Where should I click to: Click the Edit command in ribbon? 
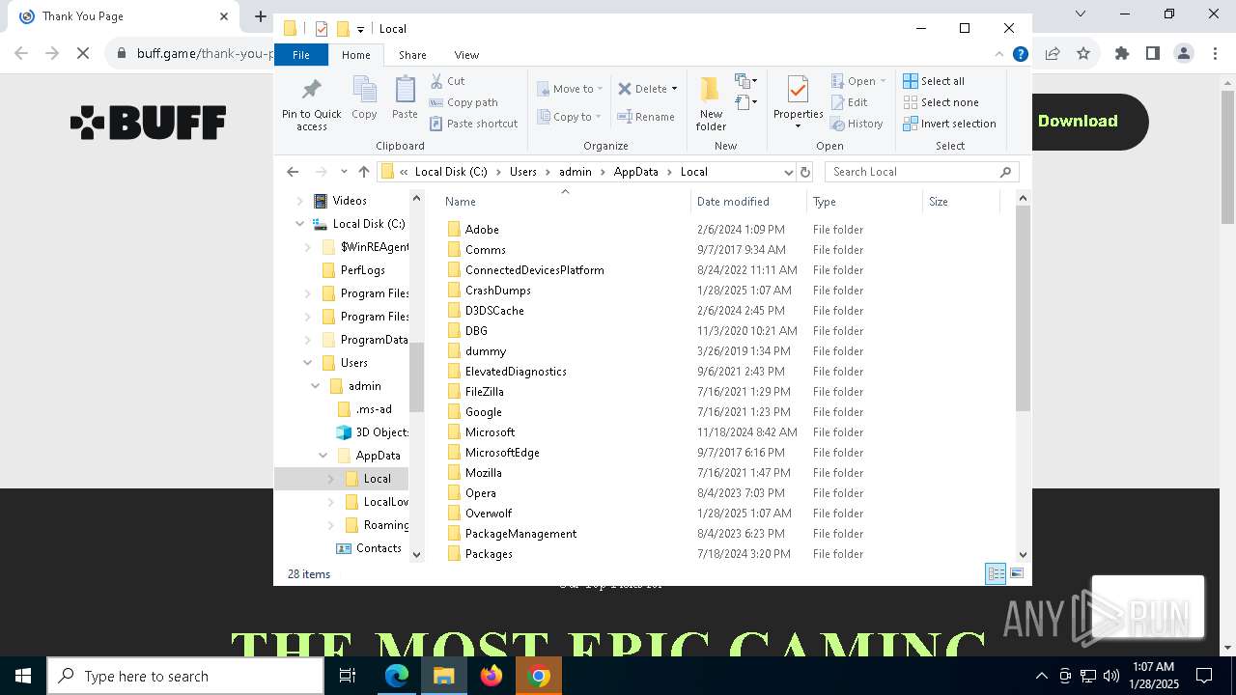[849, 102]
